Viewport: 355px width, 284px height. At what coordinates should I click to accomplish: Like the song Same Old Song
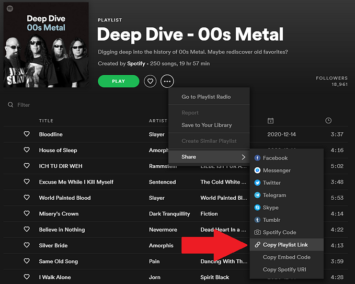tap(27, 261)
